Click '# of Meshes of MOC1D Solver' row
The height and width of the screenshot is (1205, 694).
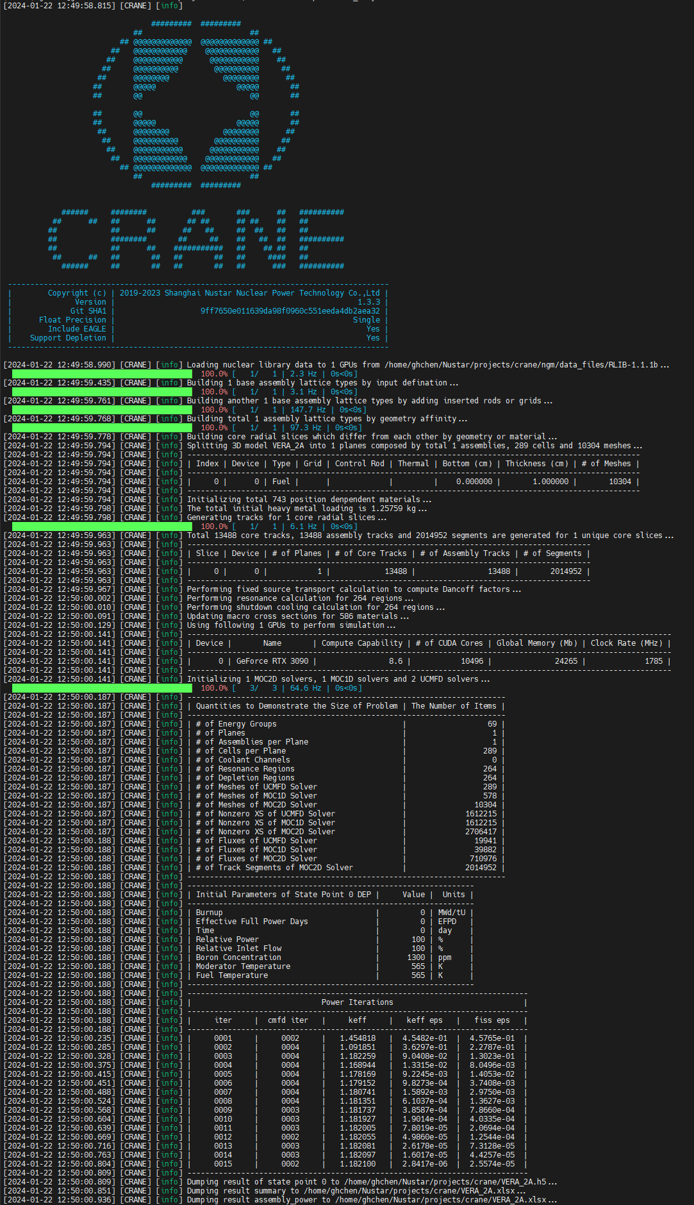coord(347,796)
